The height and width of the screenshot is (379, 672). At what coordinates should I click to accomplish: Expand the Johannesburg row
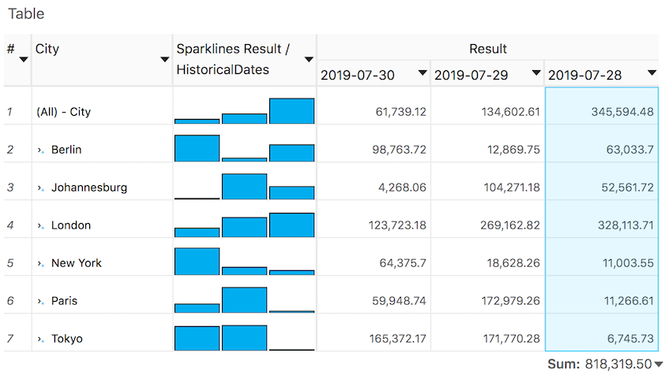tap(40, 188)
